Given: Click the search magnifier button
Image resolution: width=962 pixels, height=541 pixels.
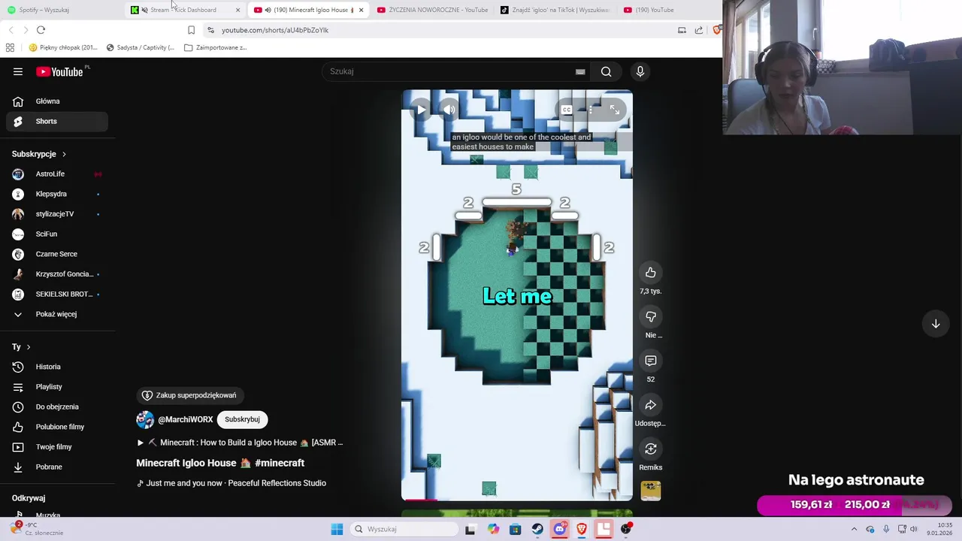Looking at the screenshot, I should [x=606, y=71].
